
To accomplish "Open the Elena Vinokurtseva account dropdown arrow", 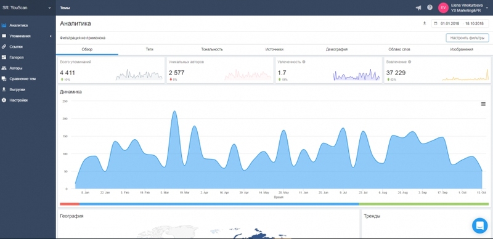I will (x=487, y=8).
